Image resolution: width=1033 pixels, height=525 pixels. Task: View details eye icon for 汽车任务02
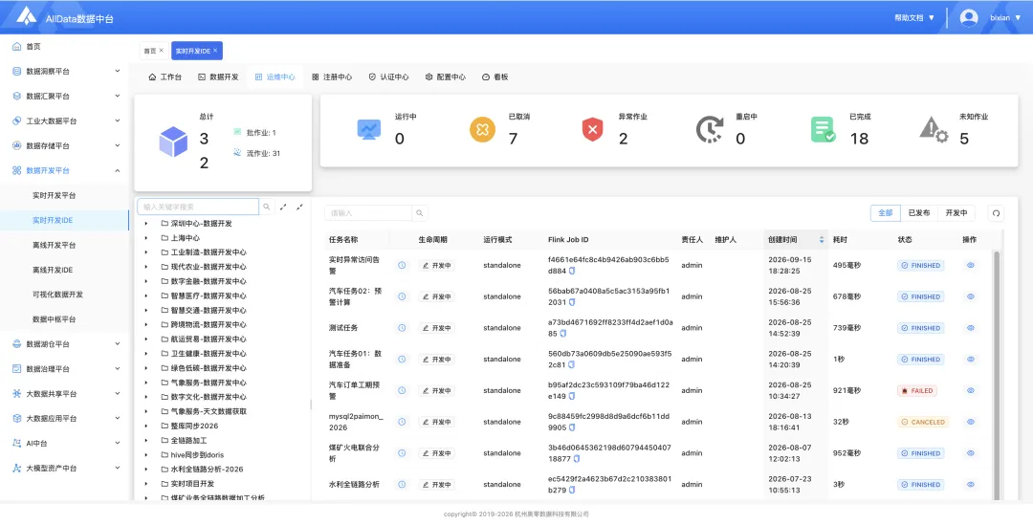point(971,296)
